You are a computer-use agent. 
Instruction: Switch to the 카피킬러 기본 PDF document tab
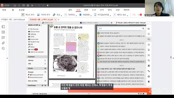(x=13, y=20)
